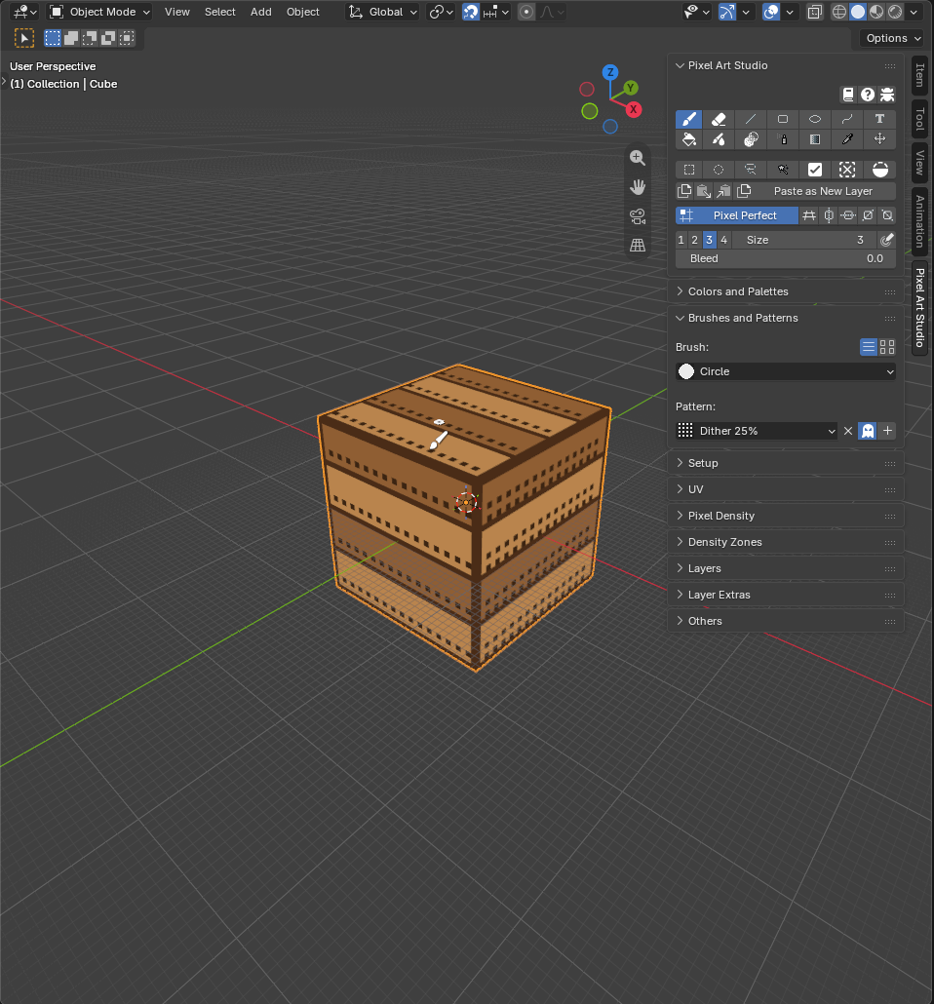934x1004 pixels.
Task: Toggle horizontal mirror symmetry
Action: click(x=848, y=215)
